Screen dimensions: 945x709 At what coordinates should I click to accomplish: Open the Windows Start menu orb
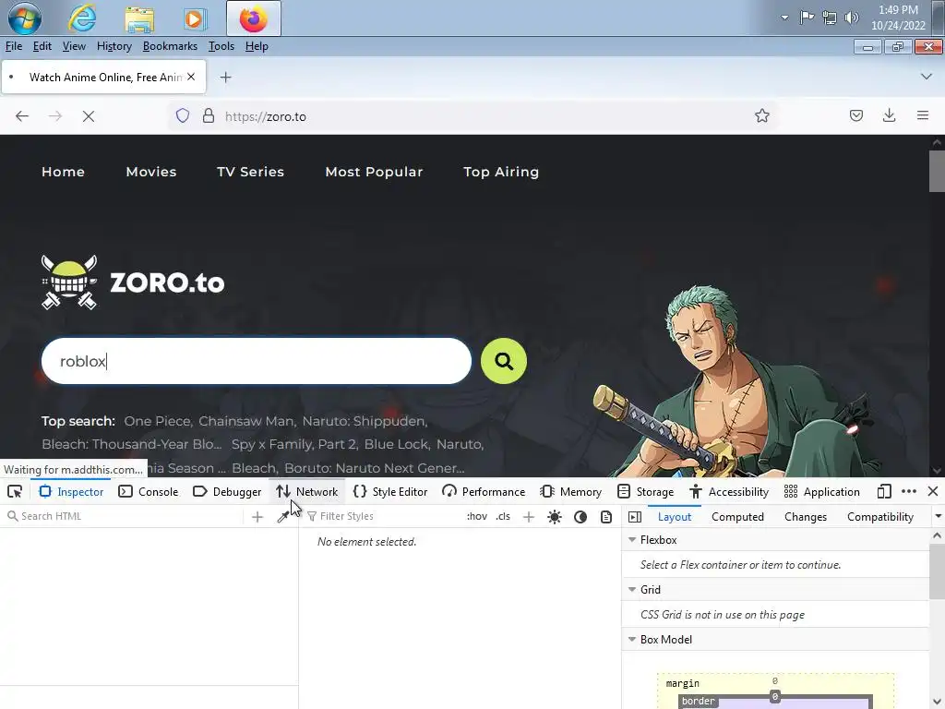coord(24,18)
